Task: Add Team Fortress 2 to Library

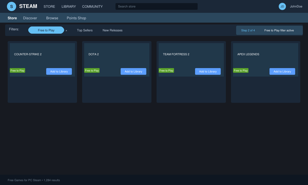Action: [208, 71]
